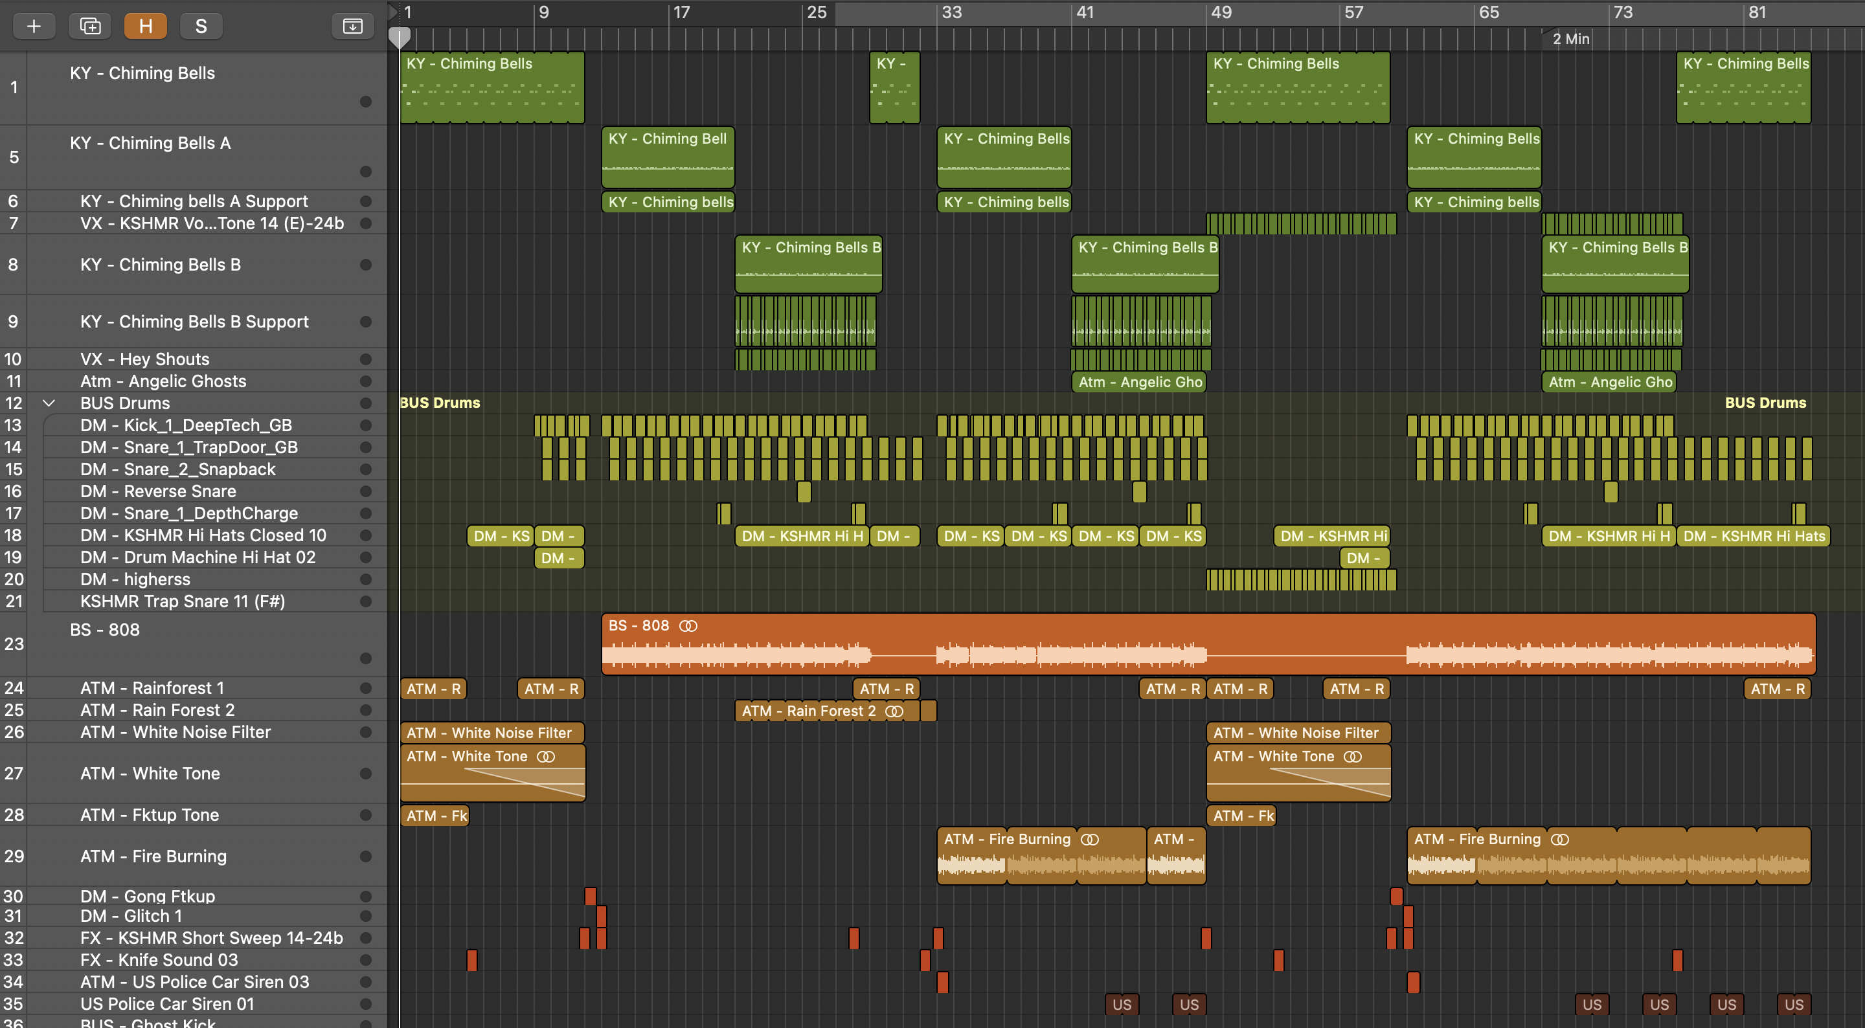The width and height of the screenshot is (1865, 1028).
Task: Select the first ATM - White Noise Filter region
Action: pyautogui.click(x=492, y=733)
